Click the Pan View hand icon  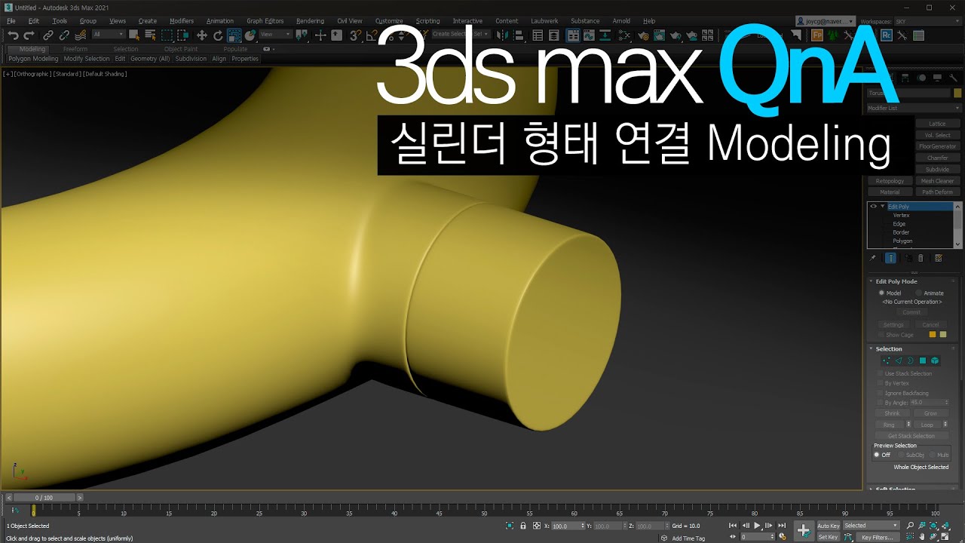(x=921, y=537)
